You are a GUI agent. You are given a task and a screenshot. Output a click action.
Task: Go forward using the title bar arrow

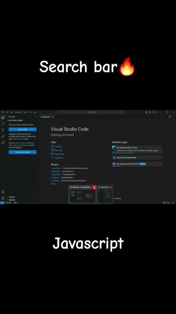click(x=56, y=112)
